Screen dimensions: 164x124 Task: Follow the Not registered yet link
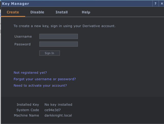[30, 73]
